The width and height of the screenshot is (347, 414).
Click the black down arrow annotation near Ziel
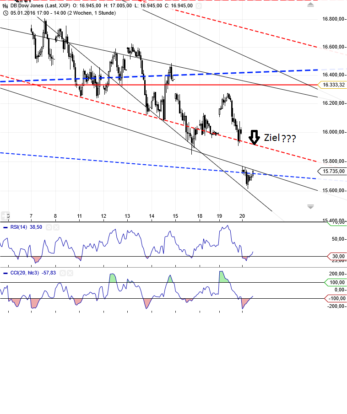[254, 137]
